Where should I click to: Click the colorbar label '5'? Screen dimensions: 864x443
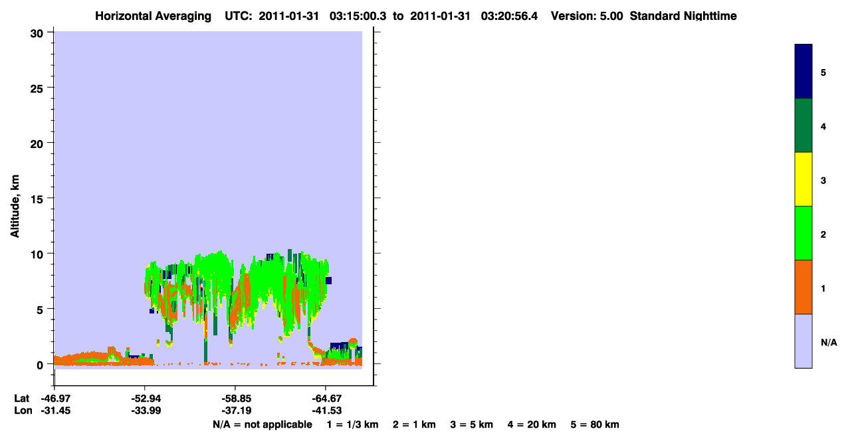pos(823,72)
